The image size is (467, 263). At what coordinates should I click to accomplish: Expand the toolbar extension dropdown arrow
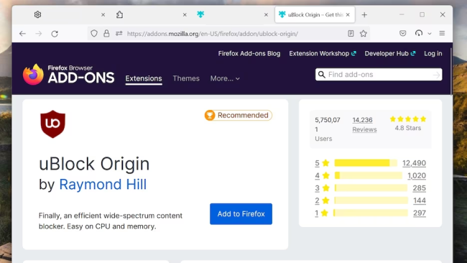click(x=430, y=34)
